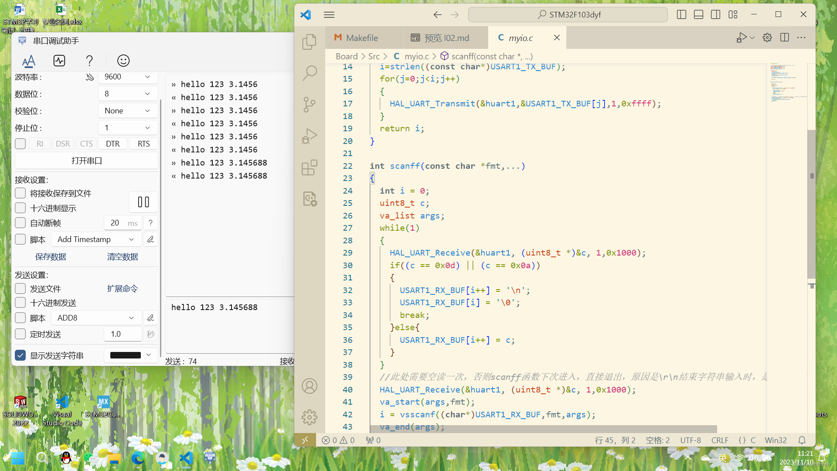Click the smiley face icon
The image size is (837, 471).
[x=123, y=61]
